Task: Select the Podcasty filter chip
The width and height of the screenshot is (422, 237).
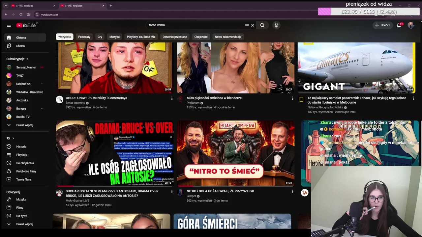Action: pos(84,37)
